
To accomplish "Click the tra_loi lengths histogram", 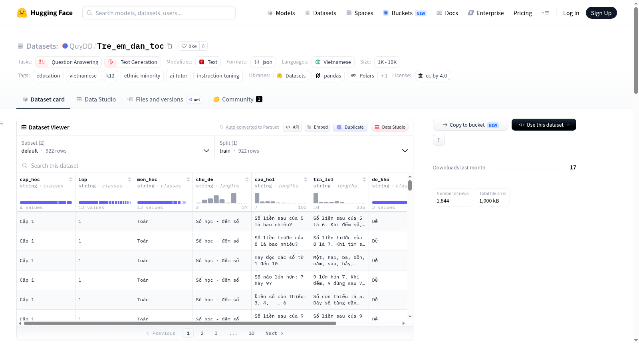I will coord(339,198).
